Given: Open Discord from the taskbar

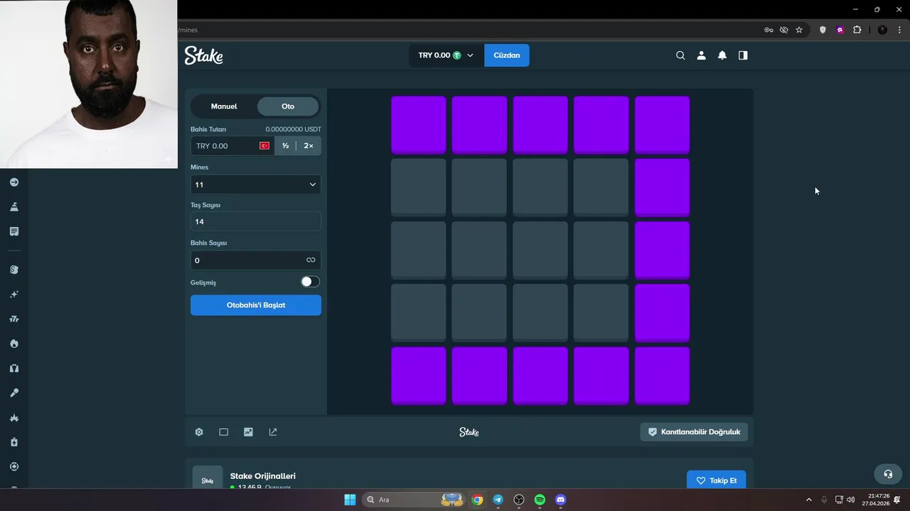Looking at the screenshot, I should [560, 500].
